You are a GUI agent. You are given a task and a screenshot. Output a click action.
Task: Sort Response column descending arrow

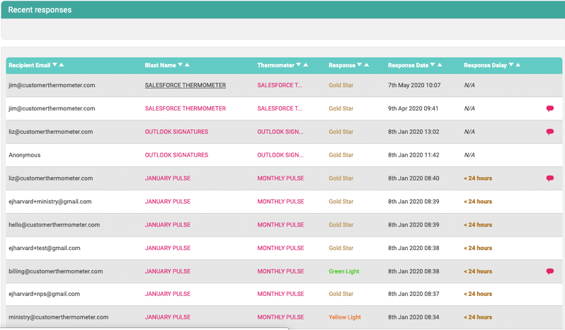359,65
